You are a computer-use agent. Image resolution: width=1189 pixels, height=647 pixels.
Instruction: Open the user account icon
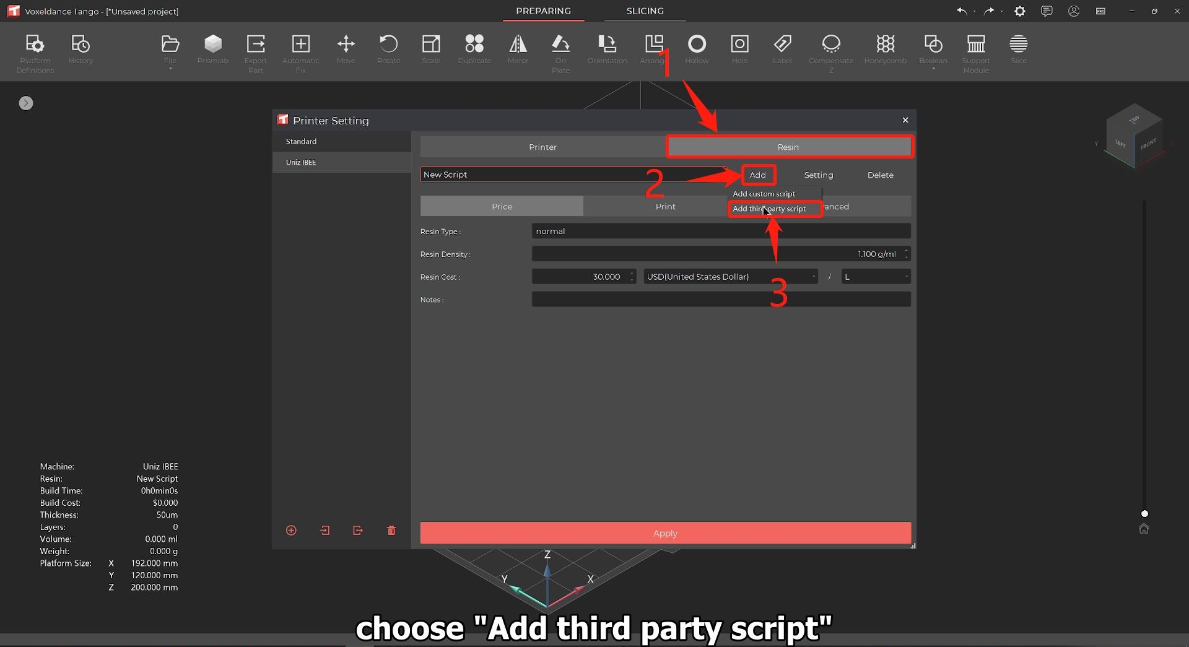point(1074,11)
